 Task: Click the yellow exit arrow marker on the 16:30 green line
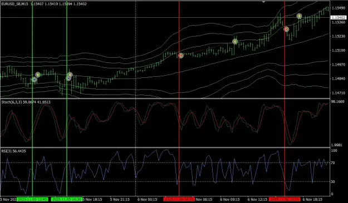pyautogui.click(x=70, y=75)
